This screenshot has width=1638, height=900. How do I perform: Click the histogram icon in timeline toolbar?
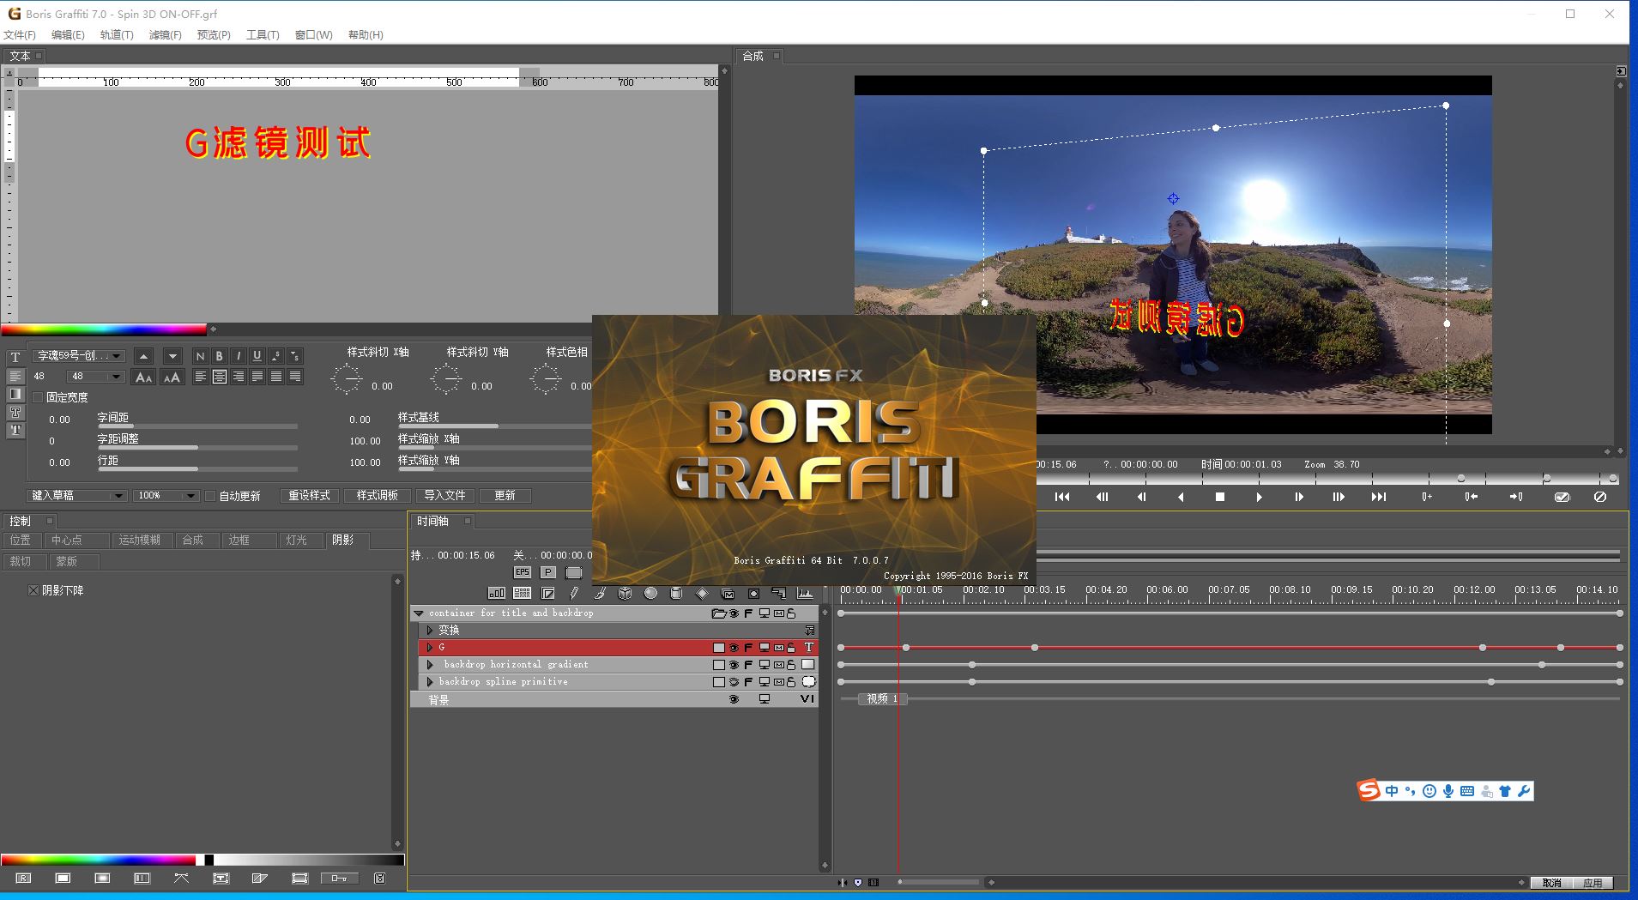[x=805, y=593]
